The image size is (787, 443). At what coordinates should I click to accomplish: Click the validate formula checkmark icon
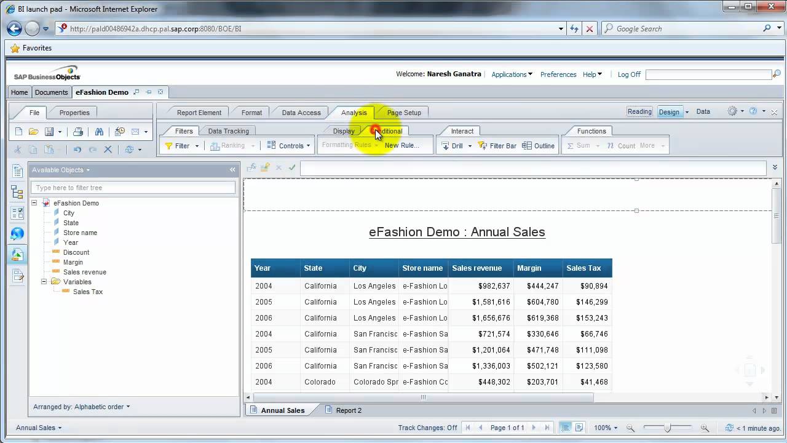(x=292, y=167)
